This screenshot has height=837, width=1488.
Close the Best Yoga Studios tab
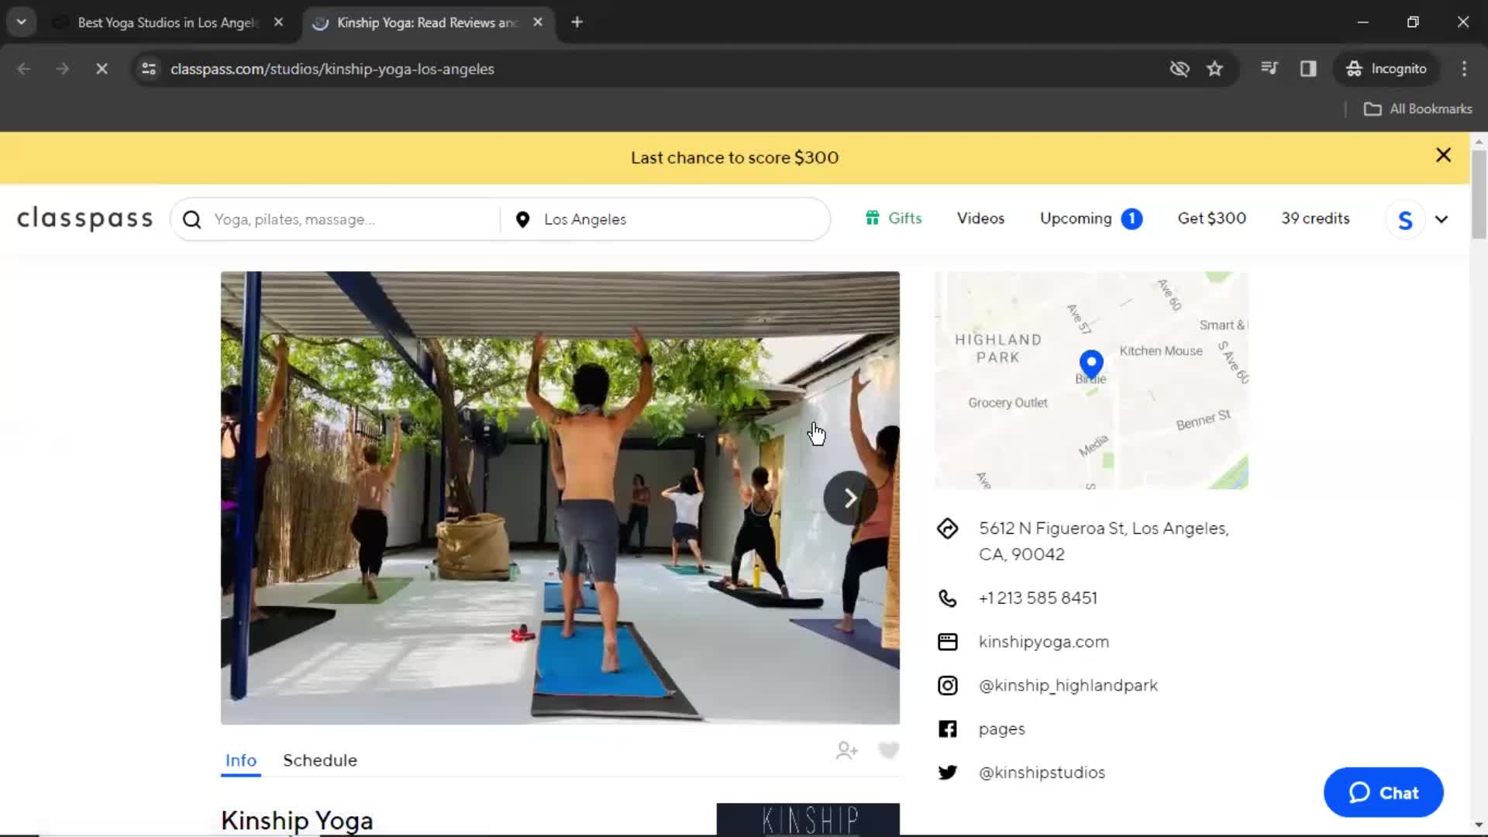[278, 22]
